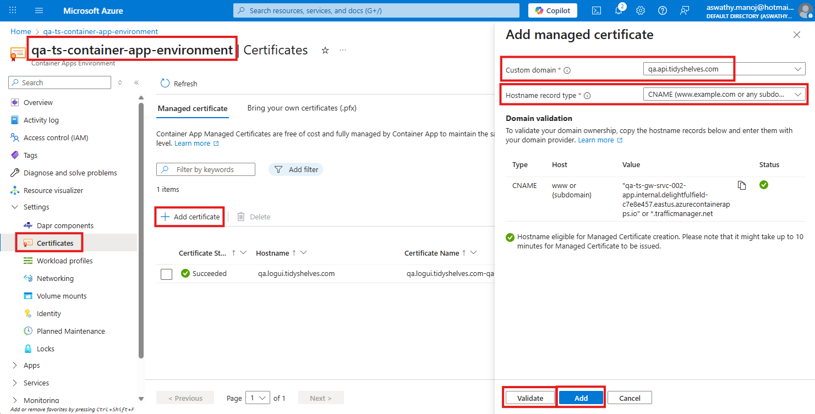
Task: Click the sidebar Search box
Action: pyautogui.click(x=60, y=82)
